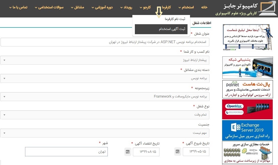Viewport: 278px width, 165px height.
Task: Expand the مشاغل menu
Action: tap(77, 7)
